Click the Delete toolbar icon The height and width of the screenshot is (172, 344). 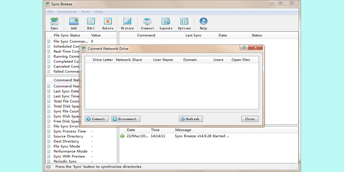point(108,23)
